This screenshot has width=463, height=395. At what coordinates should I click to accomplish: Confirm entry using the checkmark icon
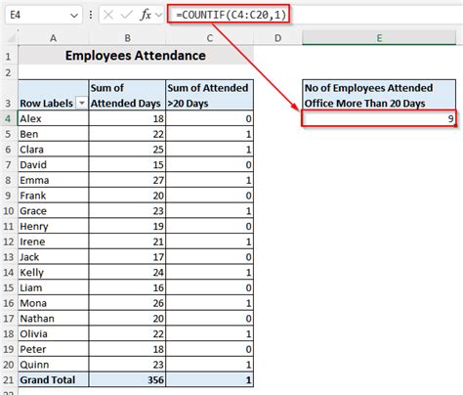coord(126,15)
